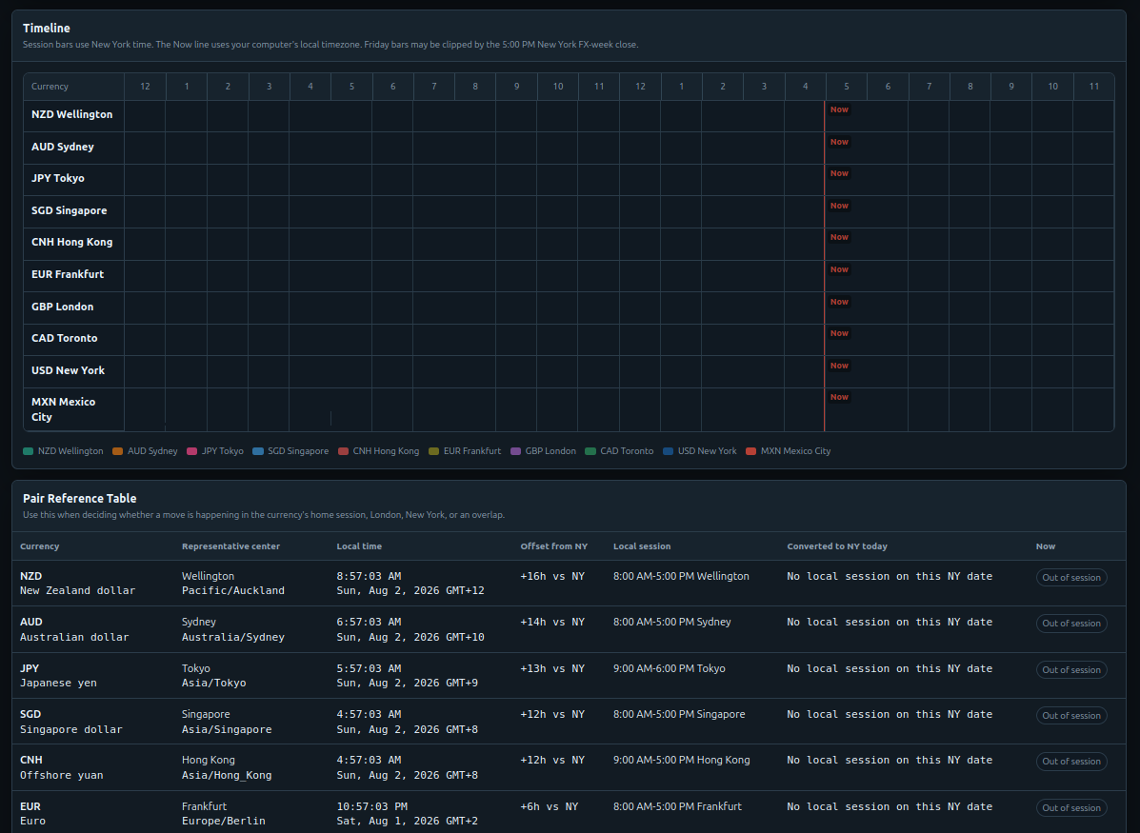Viewport: 1140px width, 833px height.
Task: Click the Now marker in CAD Toronto row
Action: point(839,333)
